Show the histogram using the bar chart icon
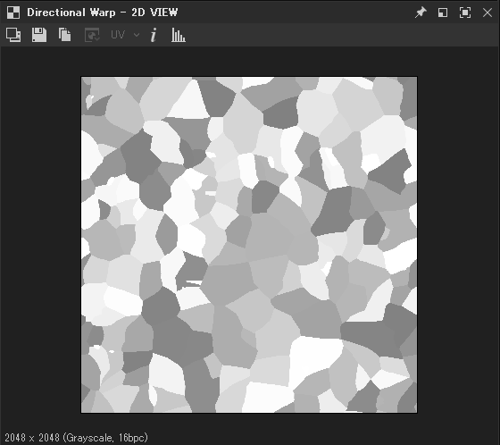Viewport: 500px width, 445px height. (x=179, y=35)
